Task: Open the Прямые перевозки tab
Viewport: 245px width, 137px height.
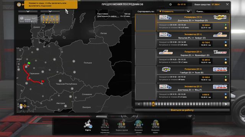Action: tap(105, 126)
